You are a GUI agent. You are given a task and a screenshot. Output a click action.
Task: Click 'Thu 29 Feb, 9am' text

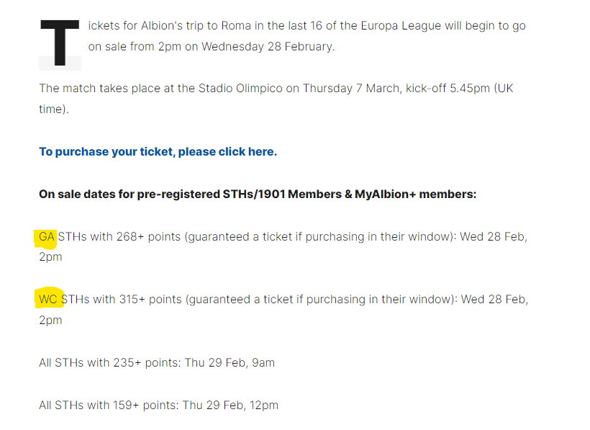(230, 362)
